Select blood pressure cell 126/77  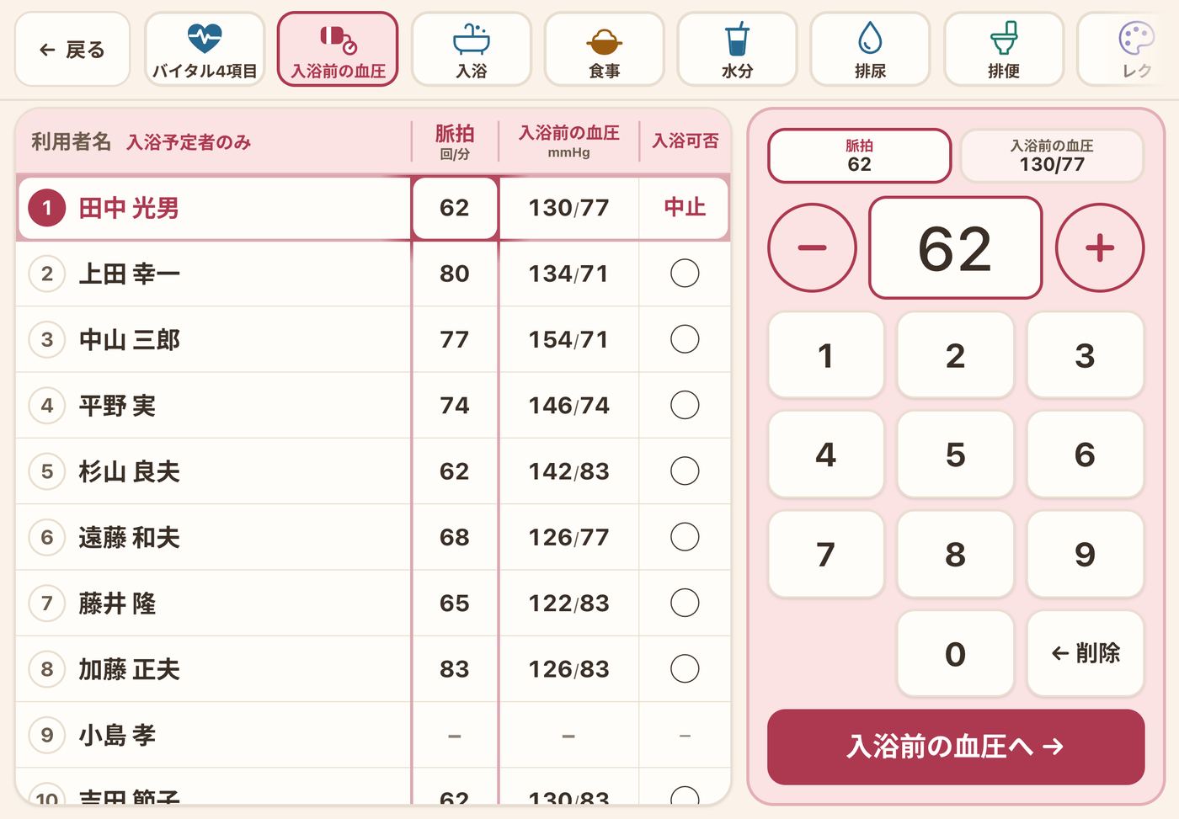coord(568,537)
